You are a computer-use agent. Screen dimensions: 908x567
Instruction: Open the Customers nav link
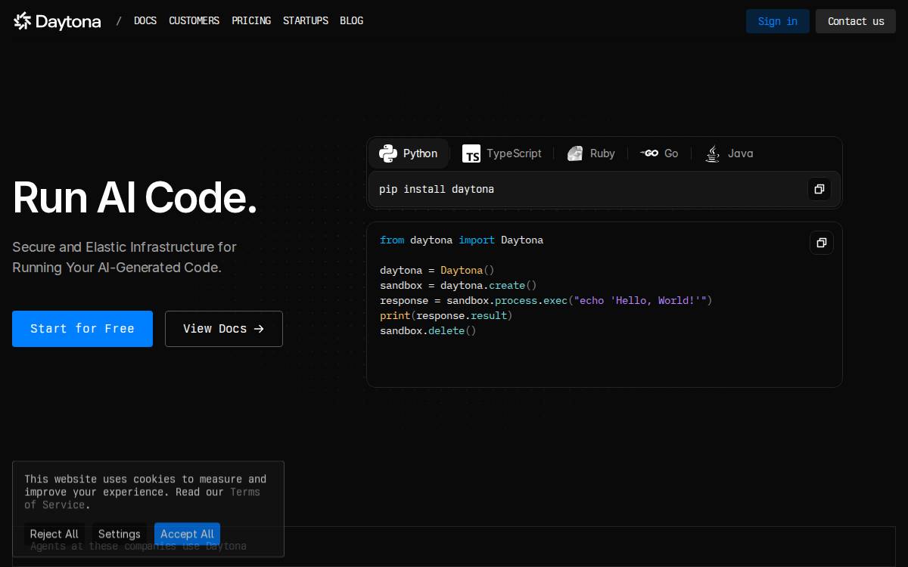click(194, 21)
